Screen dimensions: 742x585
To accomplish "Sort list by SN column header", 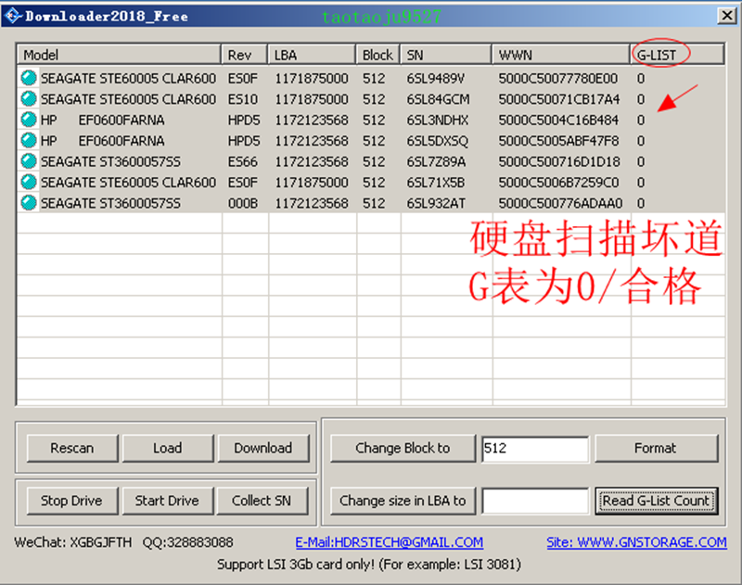I will click(x=446, y=55).
